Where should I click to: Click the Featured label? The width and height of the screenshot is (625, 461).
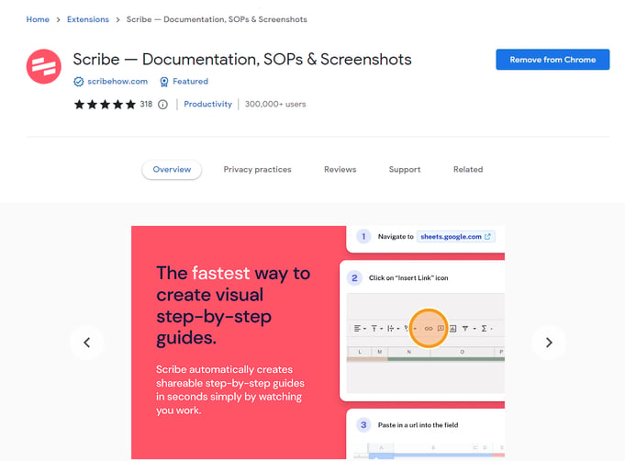click(190, 82)
